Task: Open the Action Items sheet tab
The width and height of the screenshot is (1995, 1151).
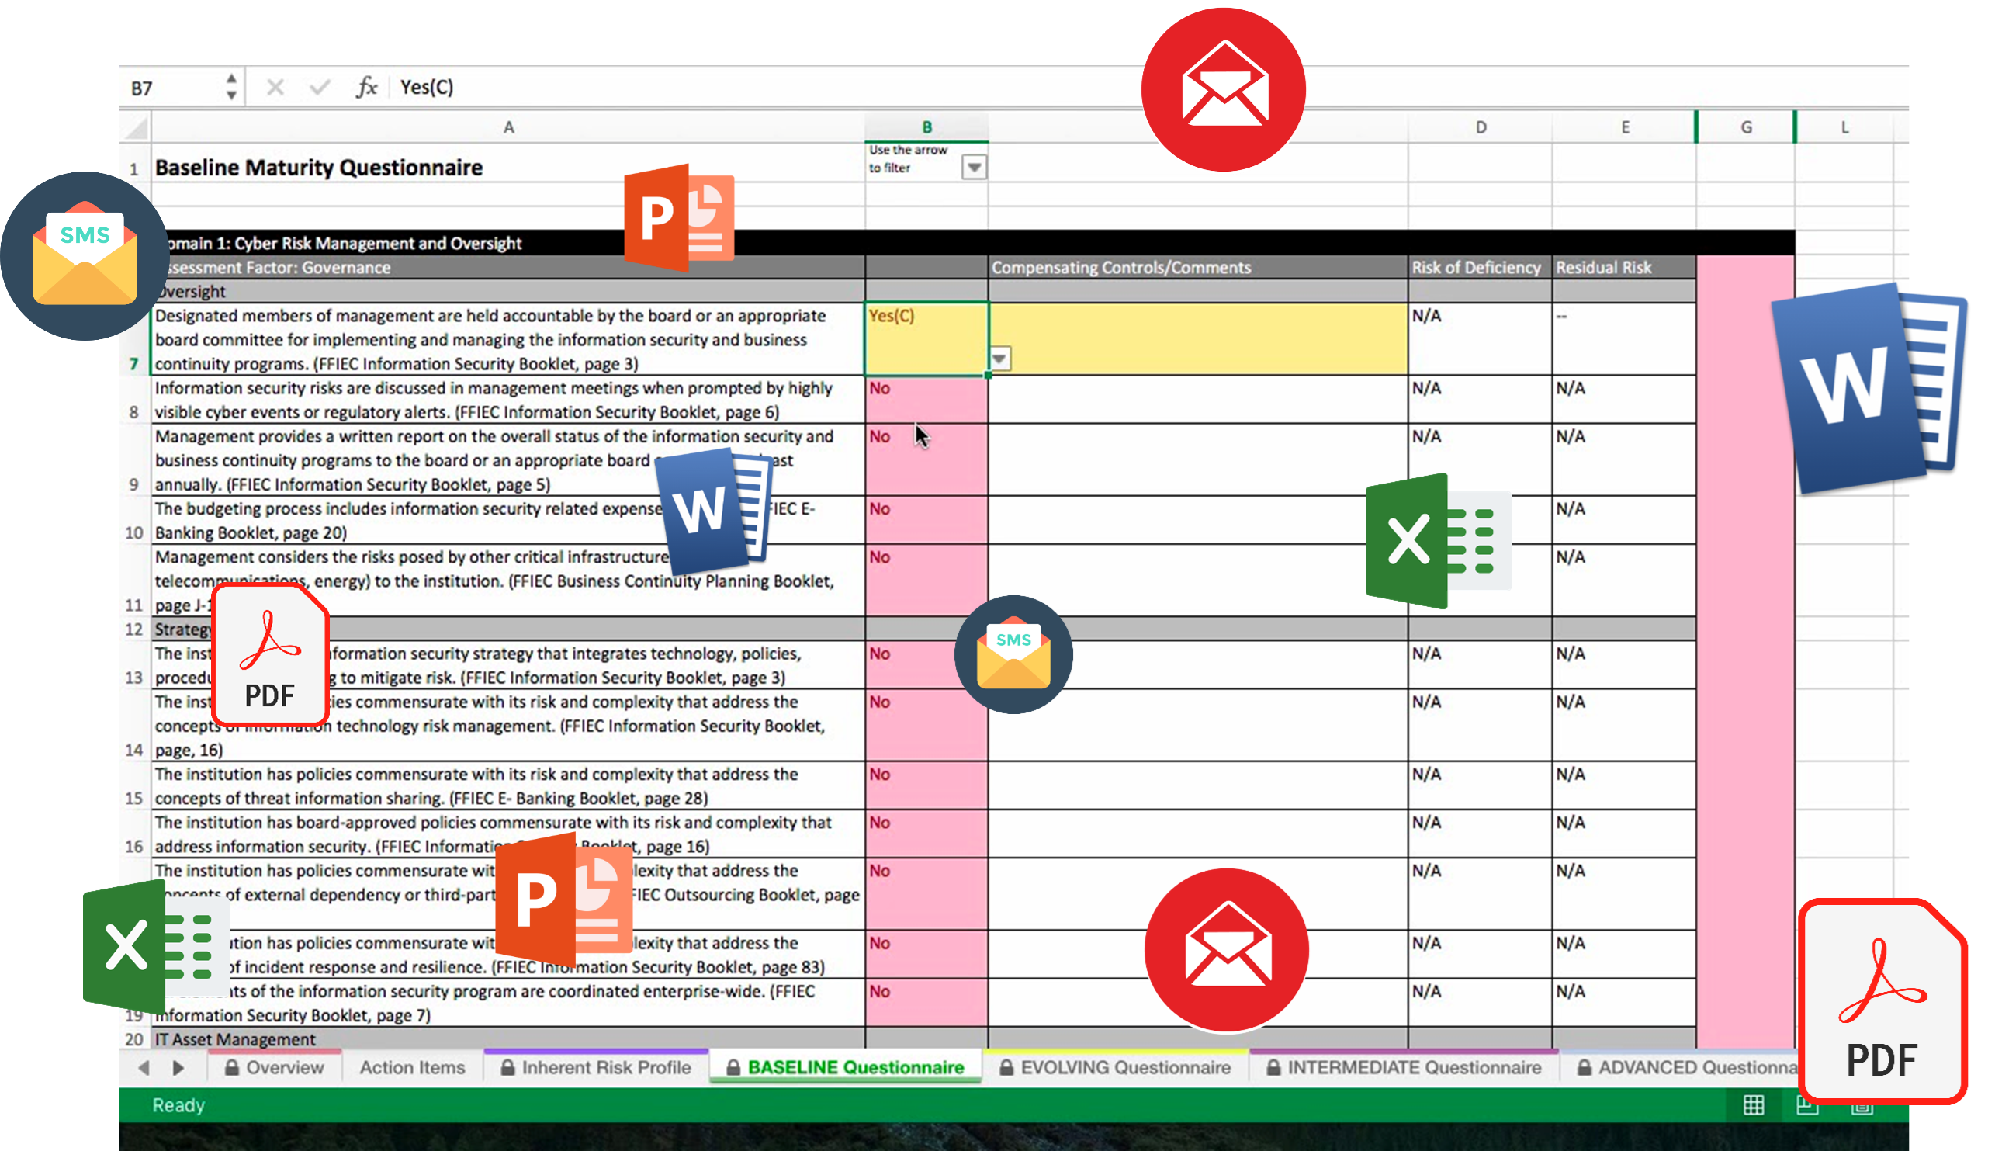Action: [413, 1067]
